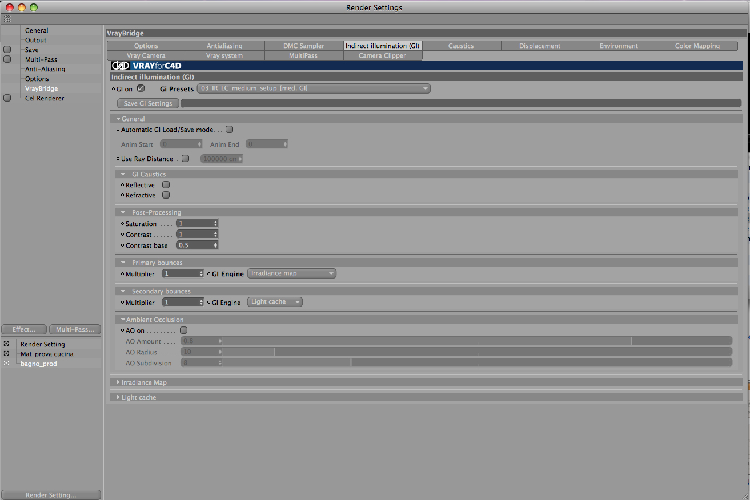Click the icon beside Mat_prova cucina
Screen dimensions: 750x500
click(6, 354)
